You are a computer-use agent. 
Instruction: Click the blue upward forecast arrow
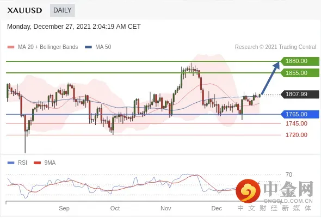(x=270, y=78)
